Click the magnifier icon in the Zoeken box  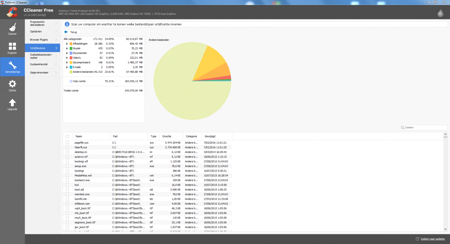pyautogui.click(x=403, y=127)
